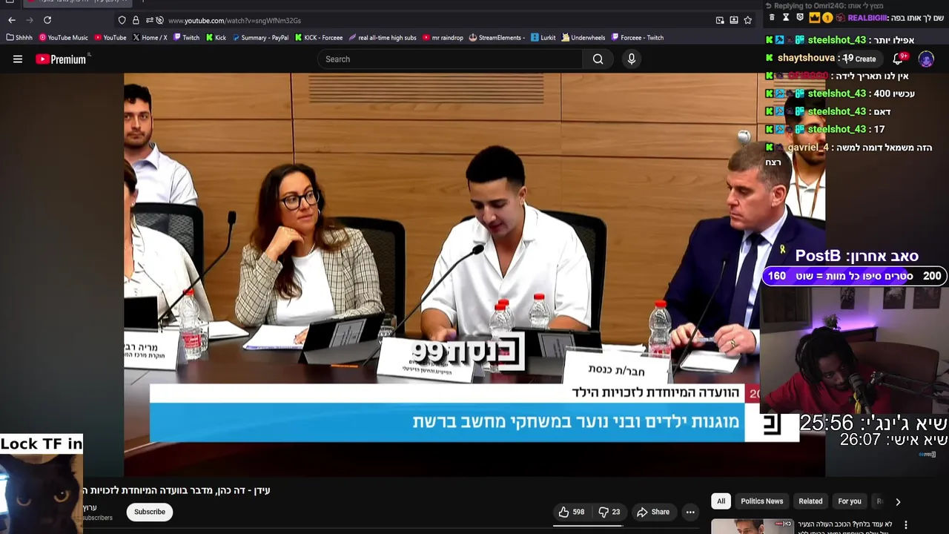Click the install/save page icon near star
Viewport: 949px width, 534px height.
(x=734, y=20)
